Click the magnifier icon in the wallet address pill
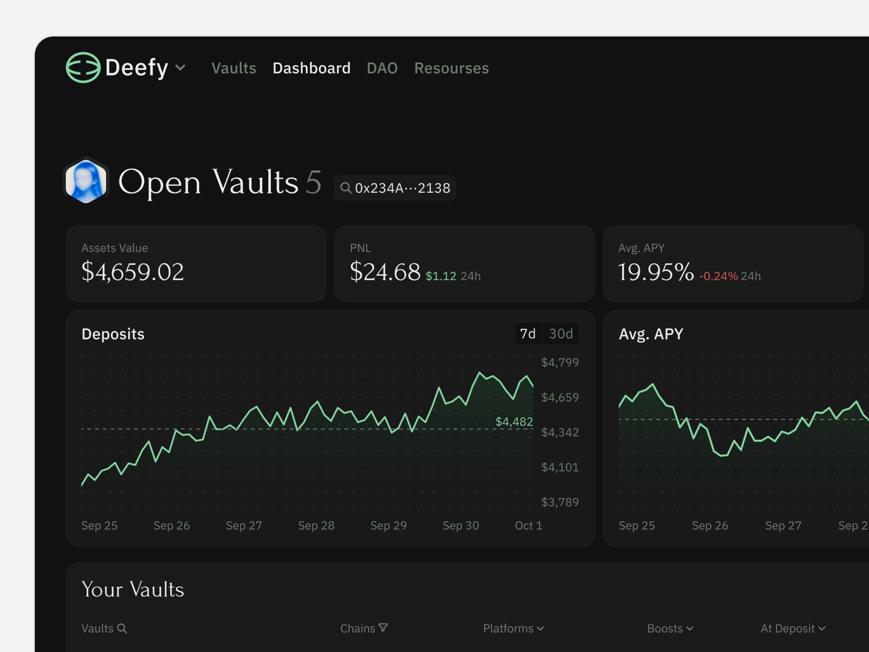The image size is (869, 652). click(x=346, y=188)
